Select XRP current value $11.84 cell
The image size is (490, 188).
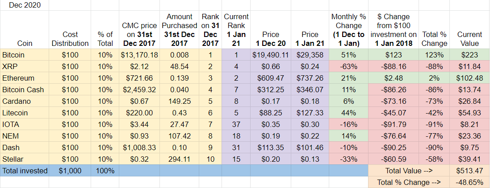(470, 67)
